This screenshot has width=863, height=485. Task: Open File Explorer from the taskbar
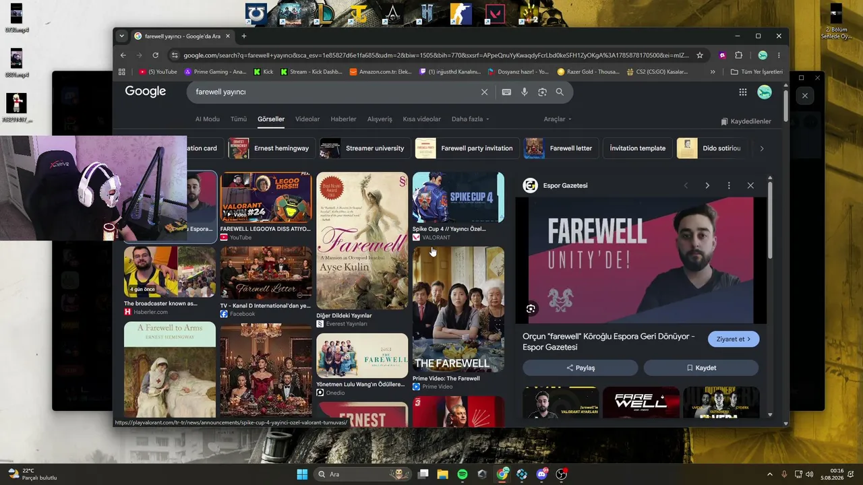443,474
